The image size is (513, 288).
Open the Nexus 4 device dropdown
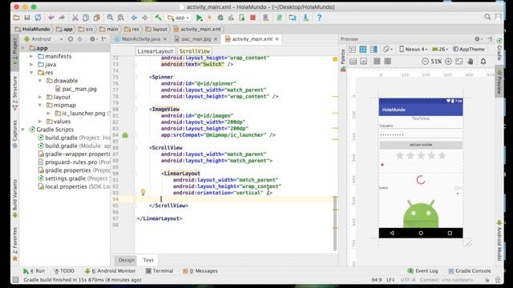point(414,50)
